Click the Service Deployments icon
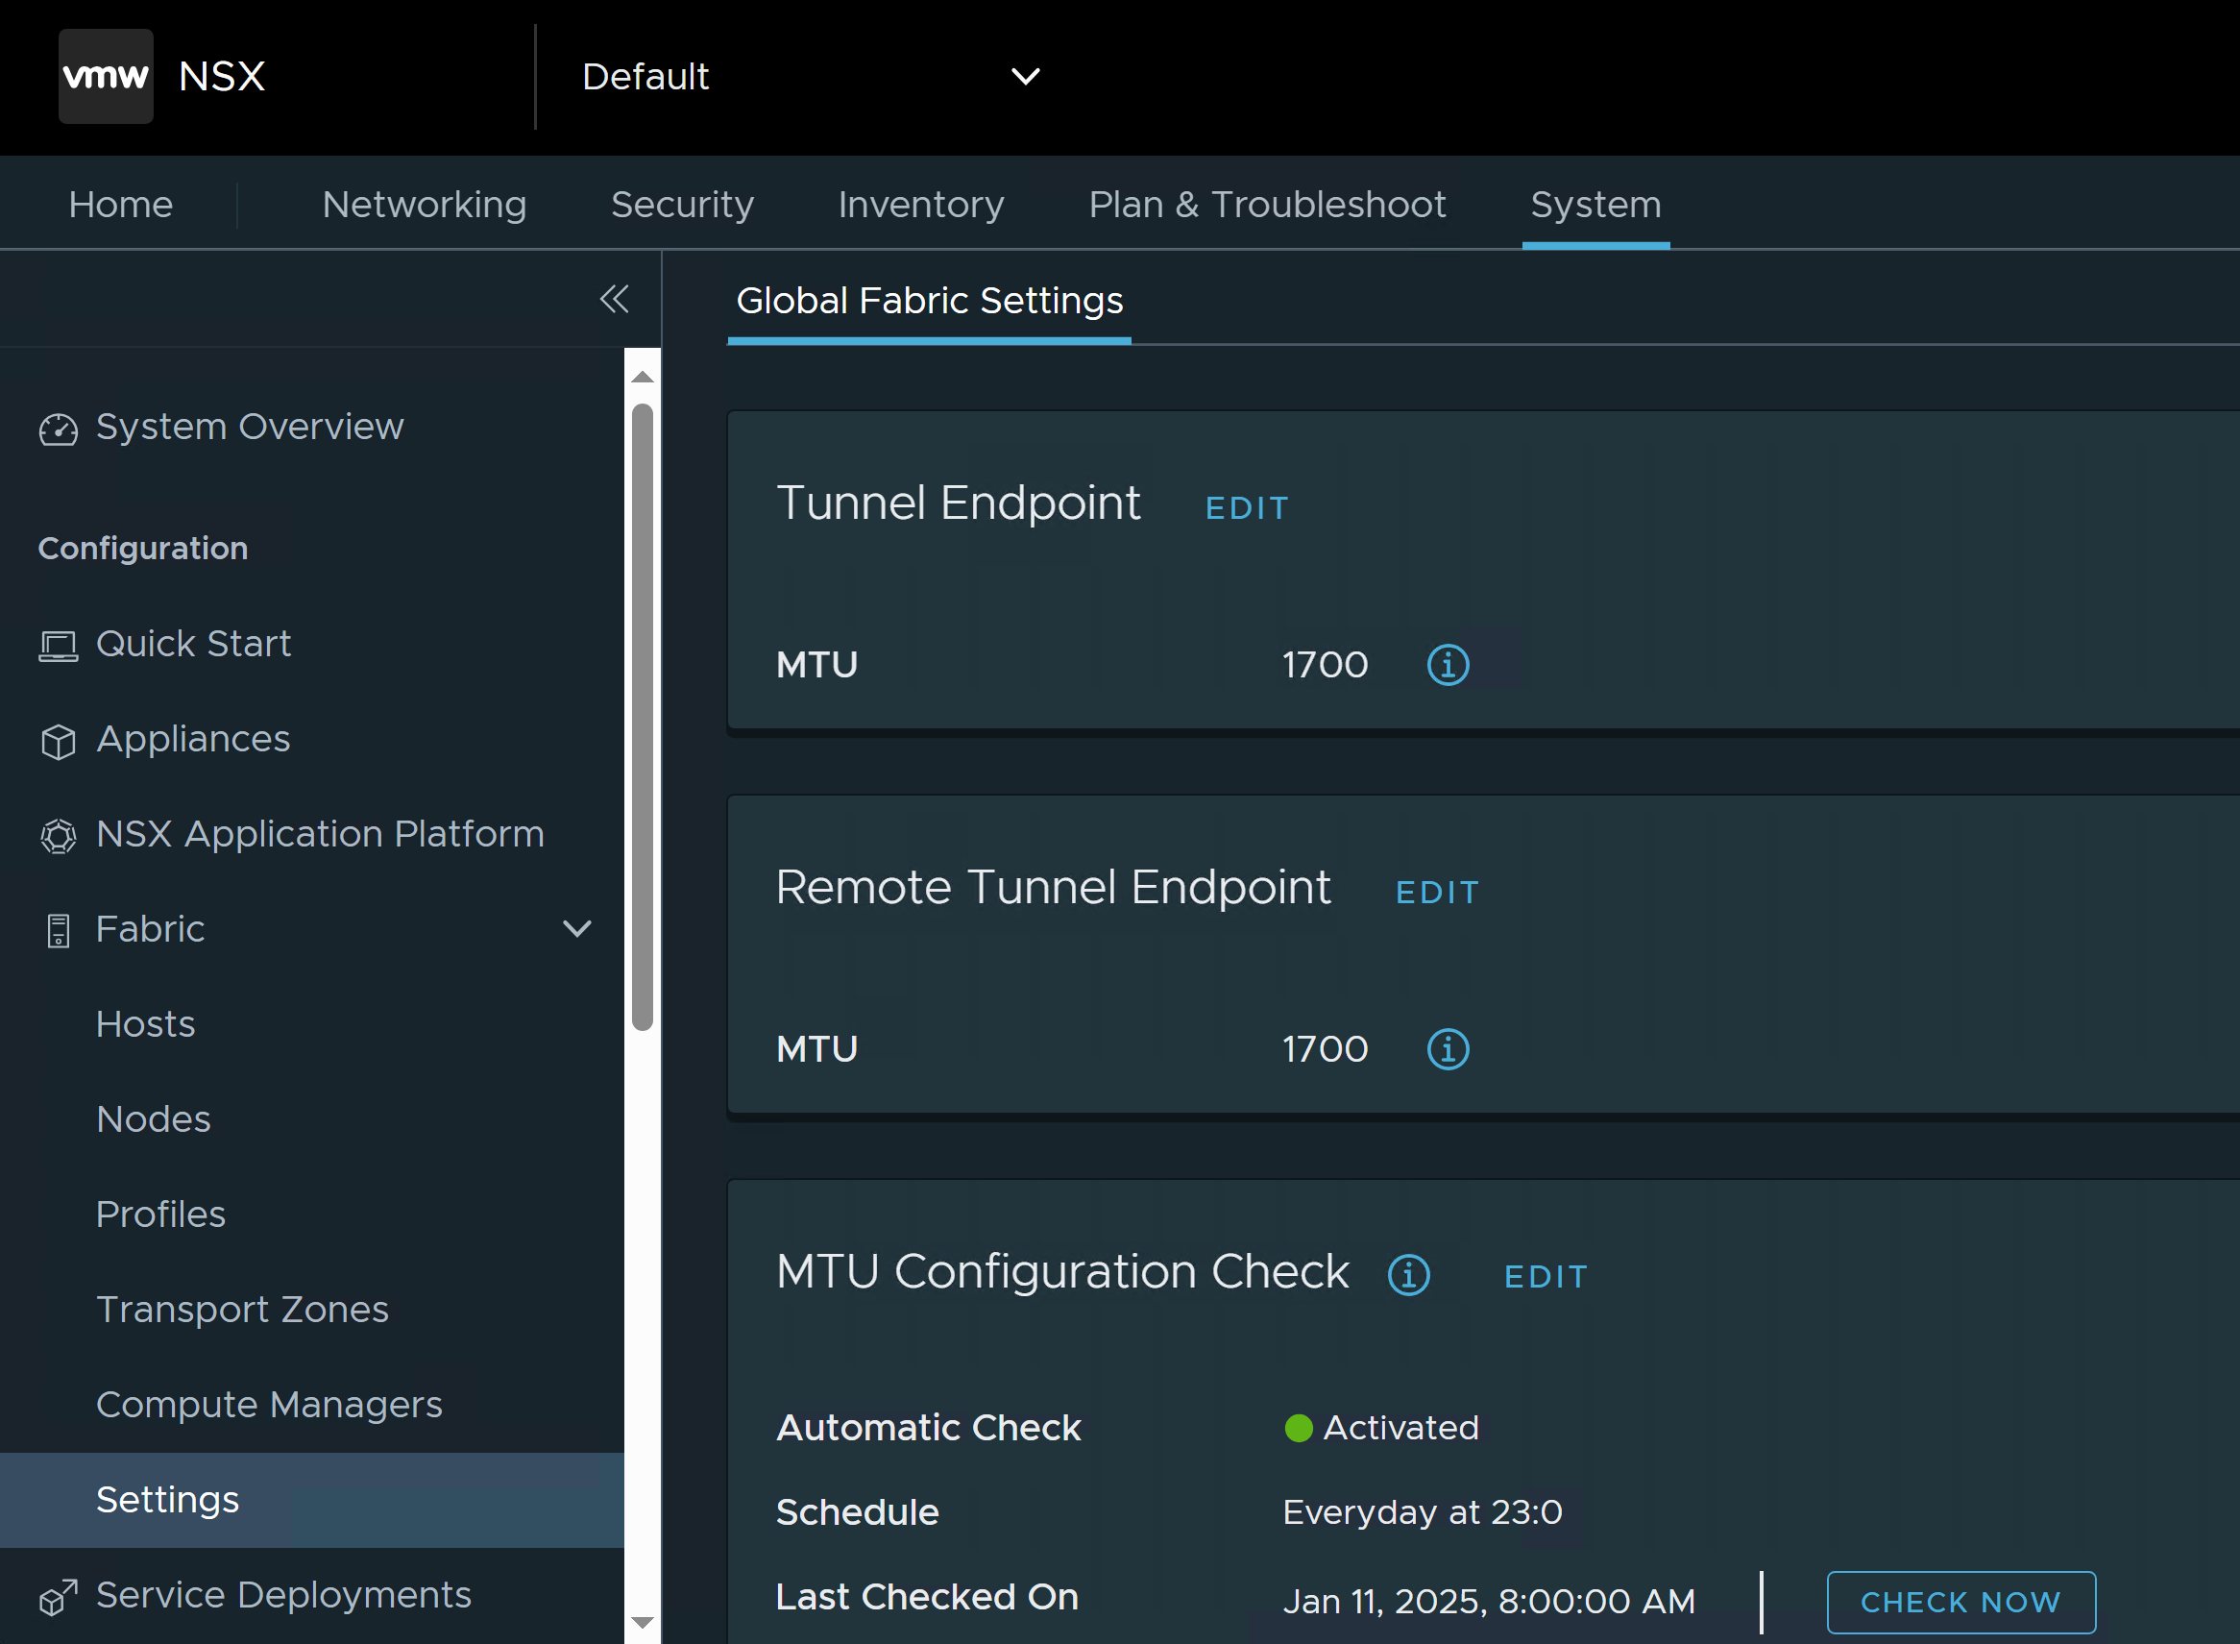This screenshot has height=1644, width=2240. [x=58, y=1597]
